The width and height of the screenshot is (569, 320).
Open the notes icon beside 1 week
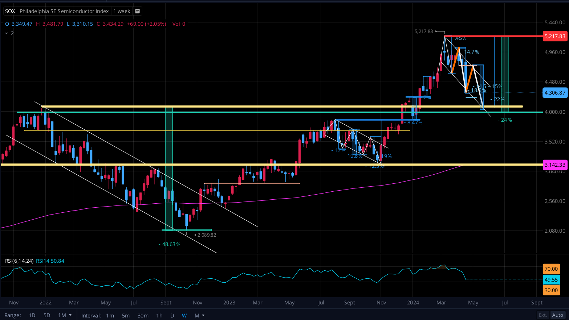(137, 11)
